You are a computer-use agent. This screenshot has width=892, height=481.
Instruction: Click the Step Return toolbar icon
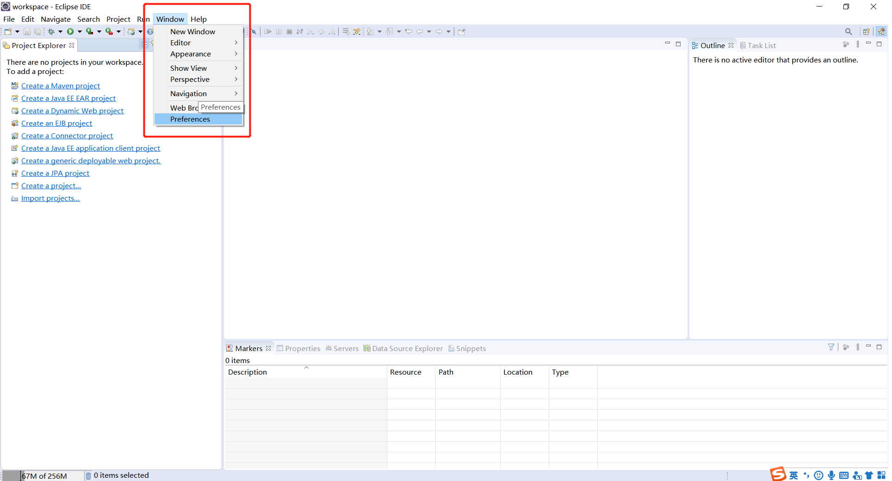(x=332, y=31)
